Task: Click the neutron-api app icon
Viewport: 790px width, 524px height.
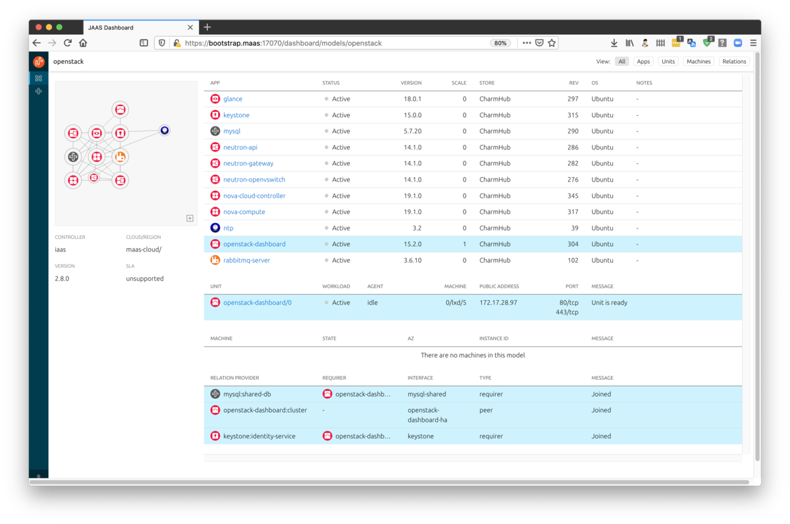Action: (215, 147)
